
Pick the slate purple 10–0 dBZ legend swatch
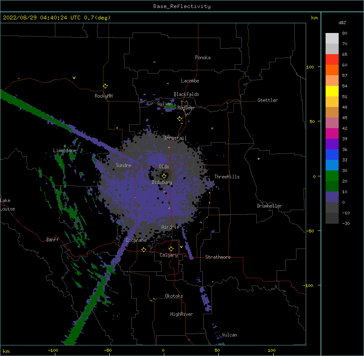click(x=332, y=197)
